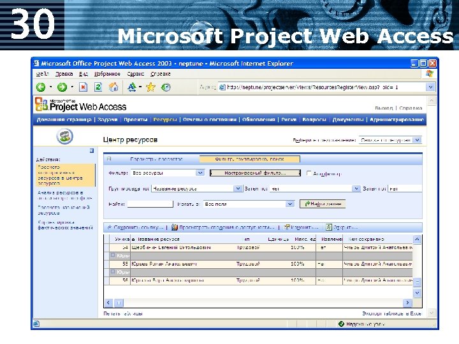Screen dimensions: 459x344
Task: Open Favorites with the star icon
Action: 150,87
